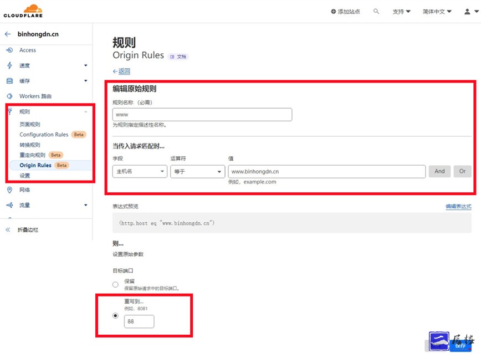Click the 流量 routing icon
The height and width of the screenshot is (353, 481).
tap(9, 205)
